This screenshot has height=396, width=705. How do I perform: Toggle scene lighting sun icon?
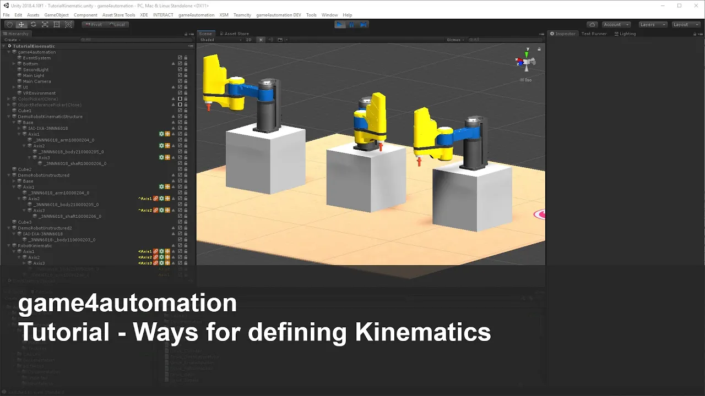261,40
